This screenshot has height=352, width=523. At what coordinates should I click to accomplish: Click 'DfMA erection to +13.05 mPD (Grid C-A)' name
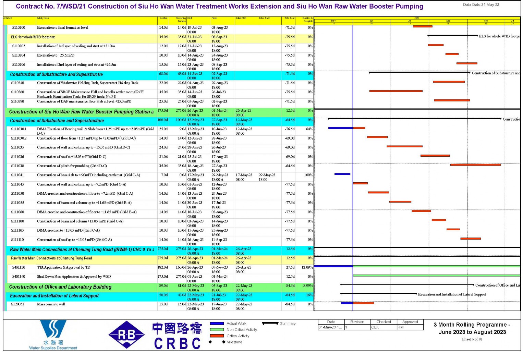[x=69, y=231]
